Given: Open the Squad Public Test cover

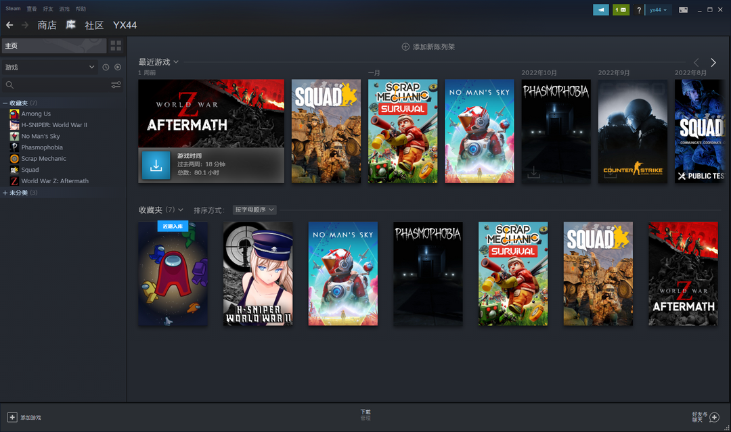Looking at the screenshot, I should (700, 131).
